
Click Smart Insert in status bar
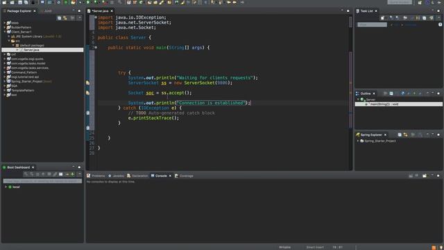[315, 247]
